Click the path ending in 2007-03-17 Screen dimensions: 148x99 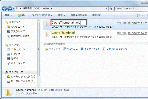[x=82, y=27]
